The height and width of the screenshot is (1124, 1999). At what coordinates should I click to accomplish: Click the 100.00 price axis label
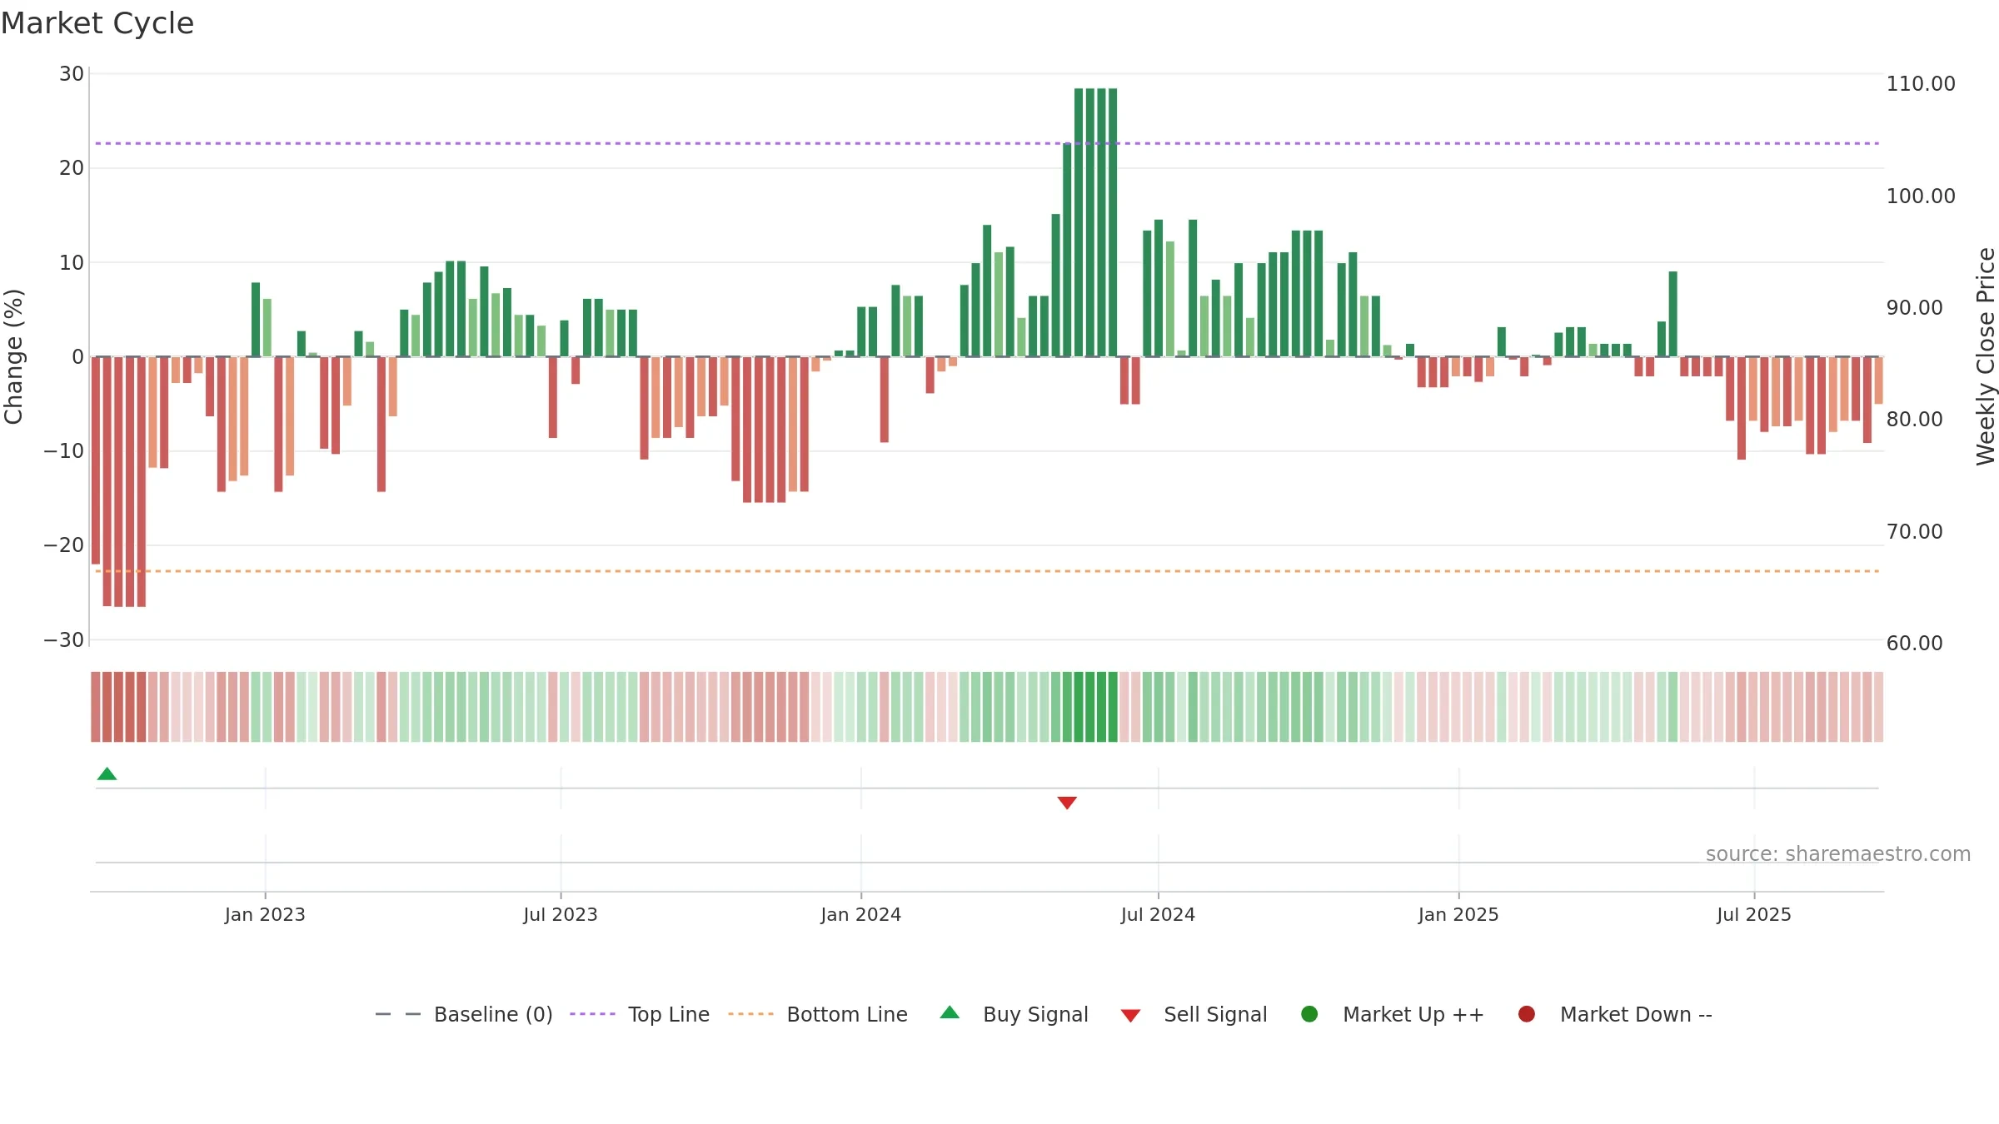coord(1921,196)
